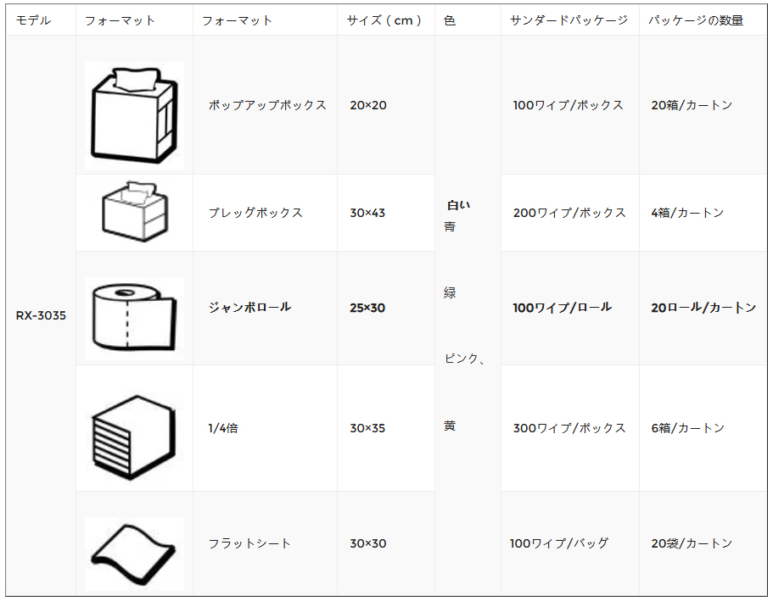
Task: Click the フラットシート format label
Action: pyautogui.click(x=249, y=543)
